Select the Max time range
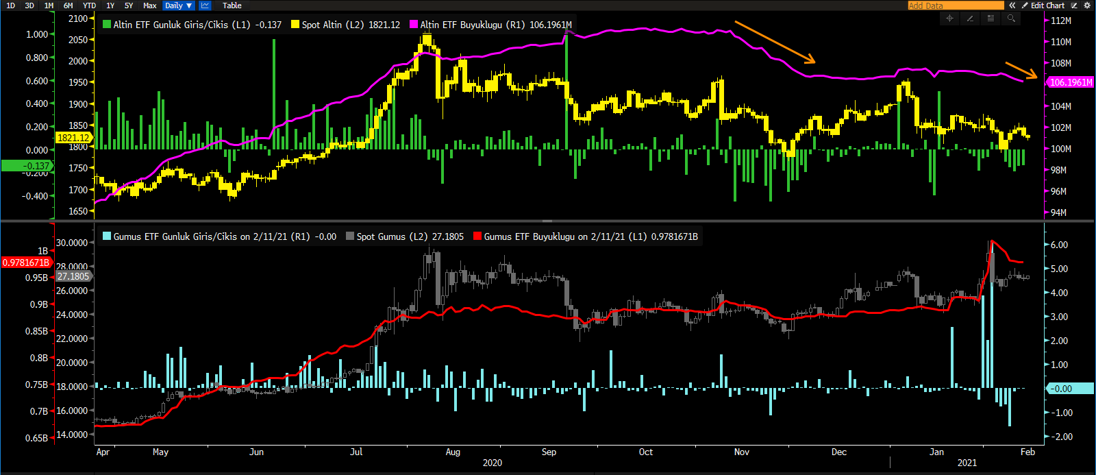 pyautogui.click(x=150, y=5)
